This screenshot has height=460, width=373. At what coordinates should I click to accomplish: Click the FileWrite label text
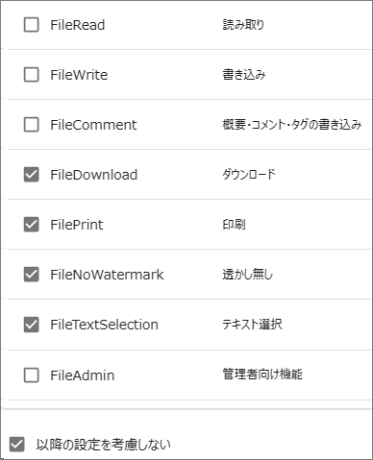pyautogui.click(x=79, y=75)
